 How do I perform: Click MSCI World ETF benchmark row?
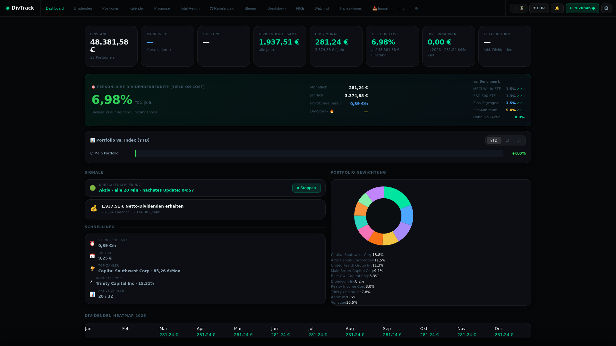click(x=499, y=89)
